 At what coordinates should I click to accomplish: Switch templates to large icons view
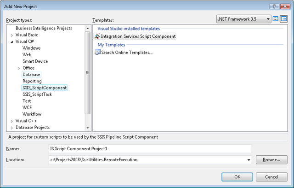click(276, 19)
